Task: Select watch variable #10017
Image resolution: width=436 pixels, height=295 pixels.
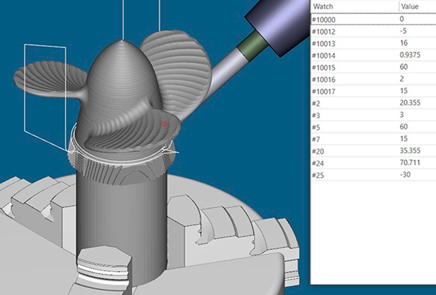Action: [x=324, y=91]
